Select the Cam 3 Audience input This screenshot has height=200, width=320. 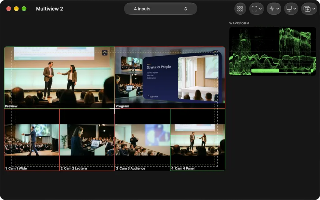142,140
